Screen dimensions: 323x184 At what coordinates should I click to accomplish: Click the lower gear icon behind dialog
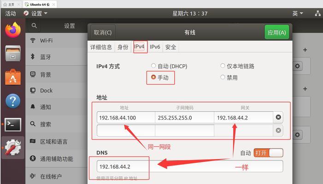click(297, 135)
